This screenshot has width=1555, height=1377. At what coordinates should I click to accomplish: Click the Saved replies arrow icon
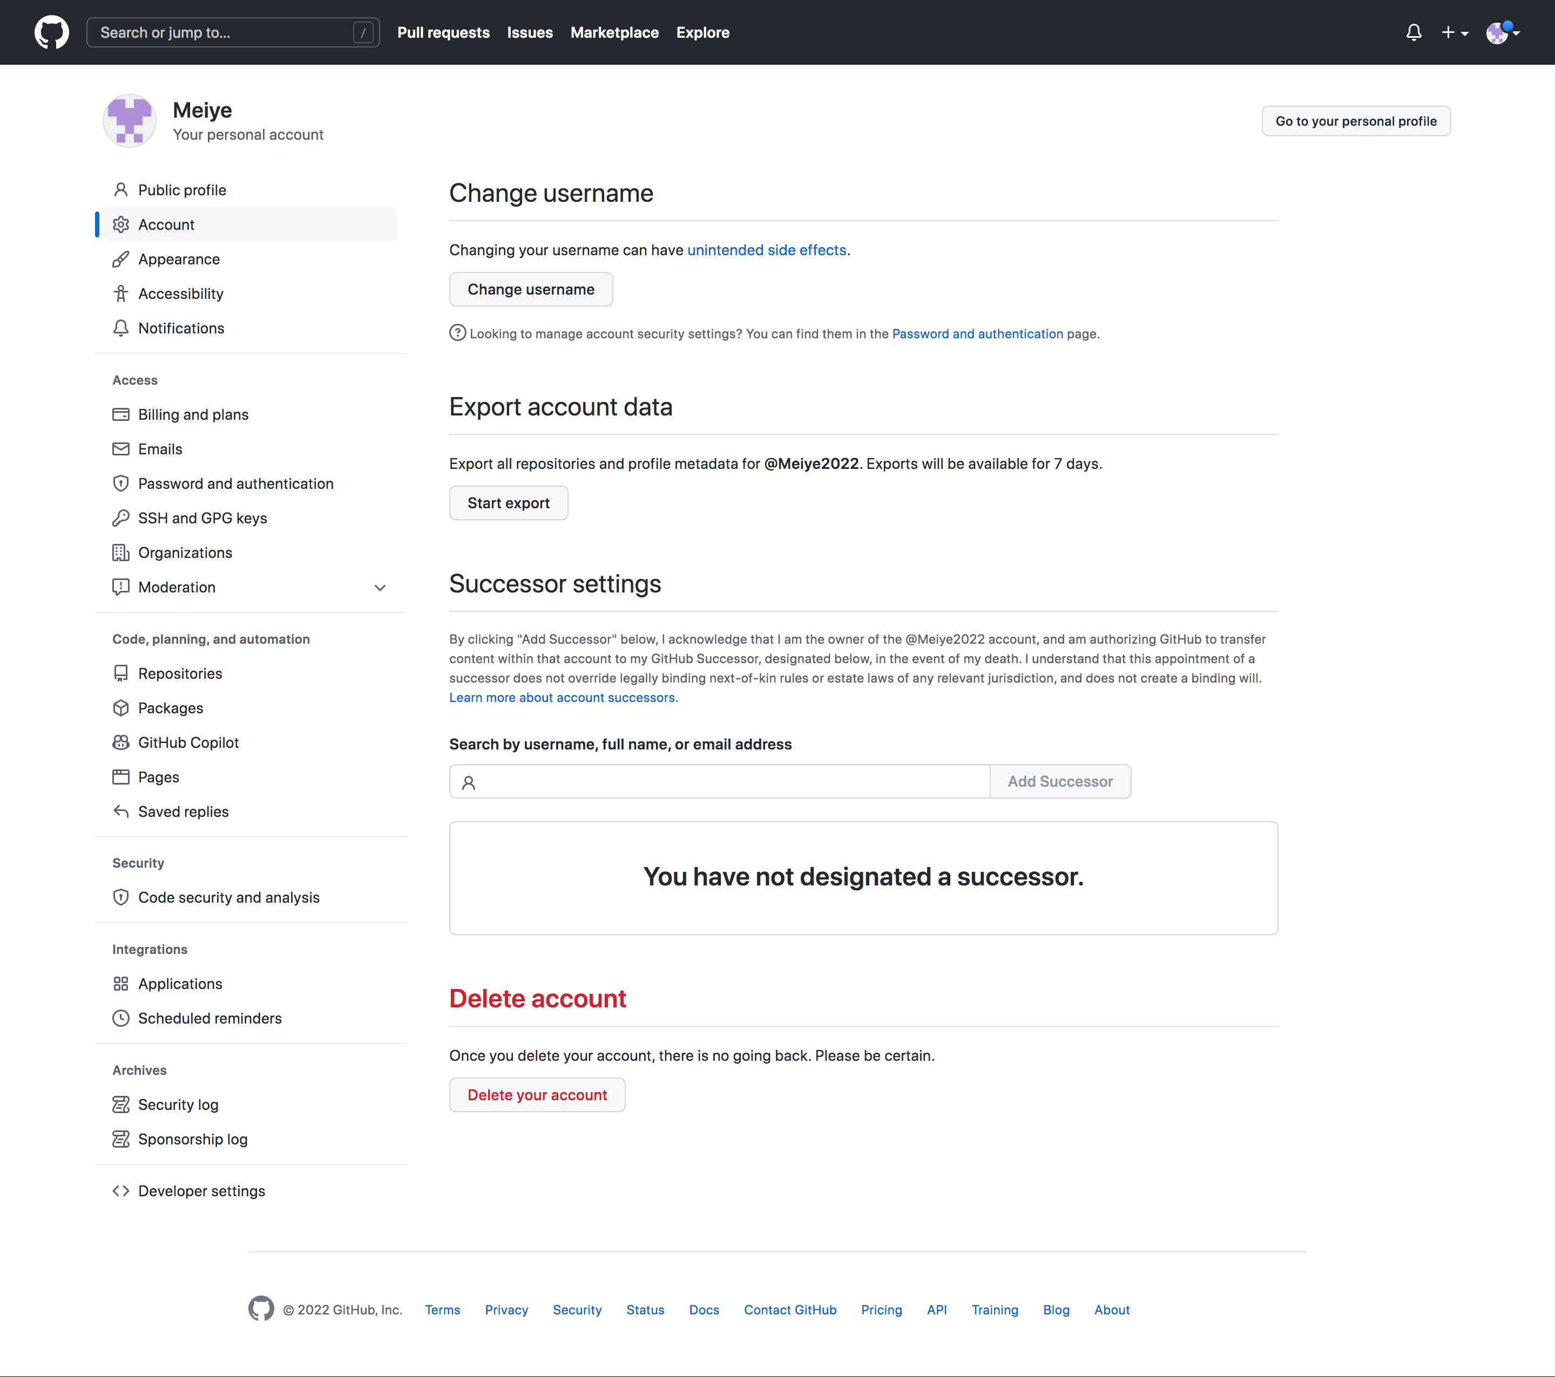pyautogui.click(x=121, y=812)
